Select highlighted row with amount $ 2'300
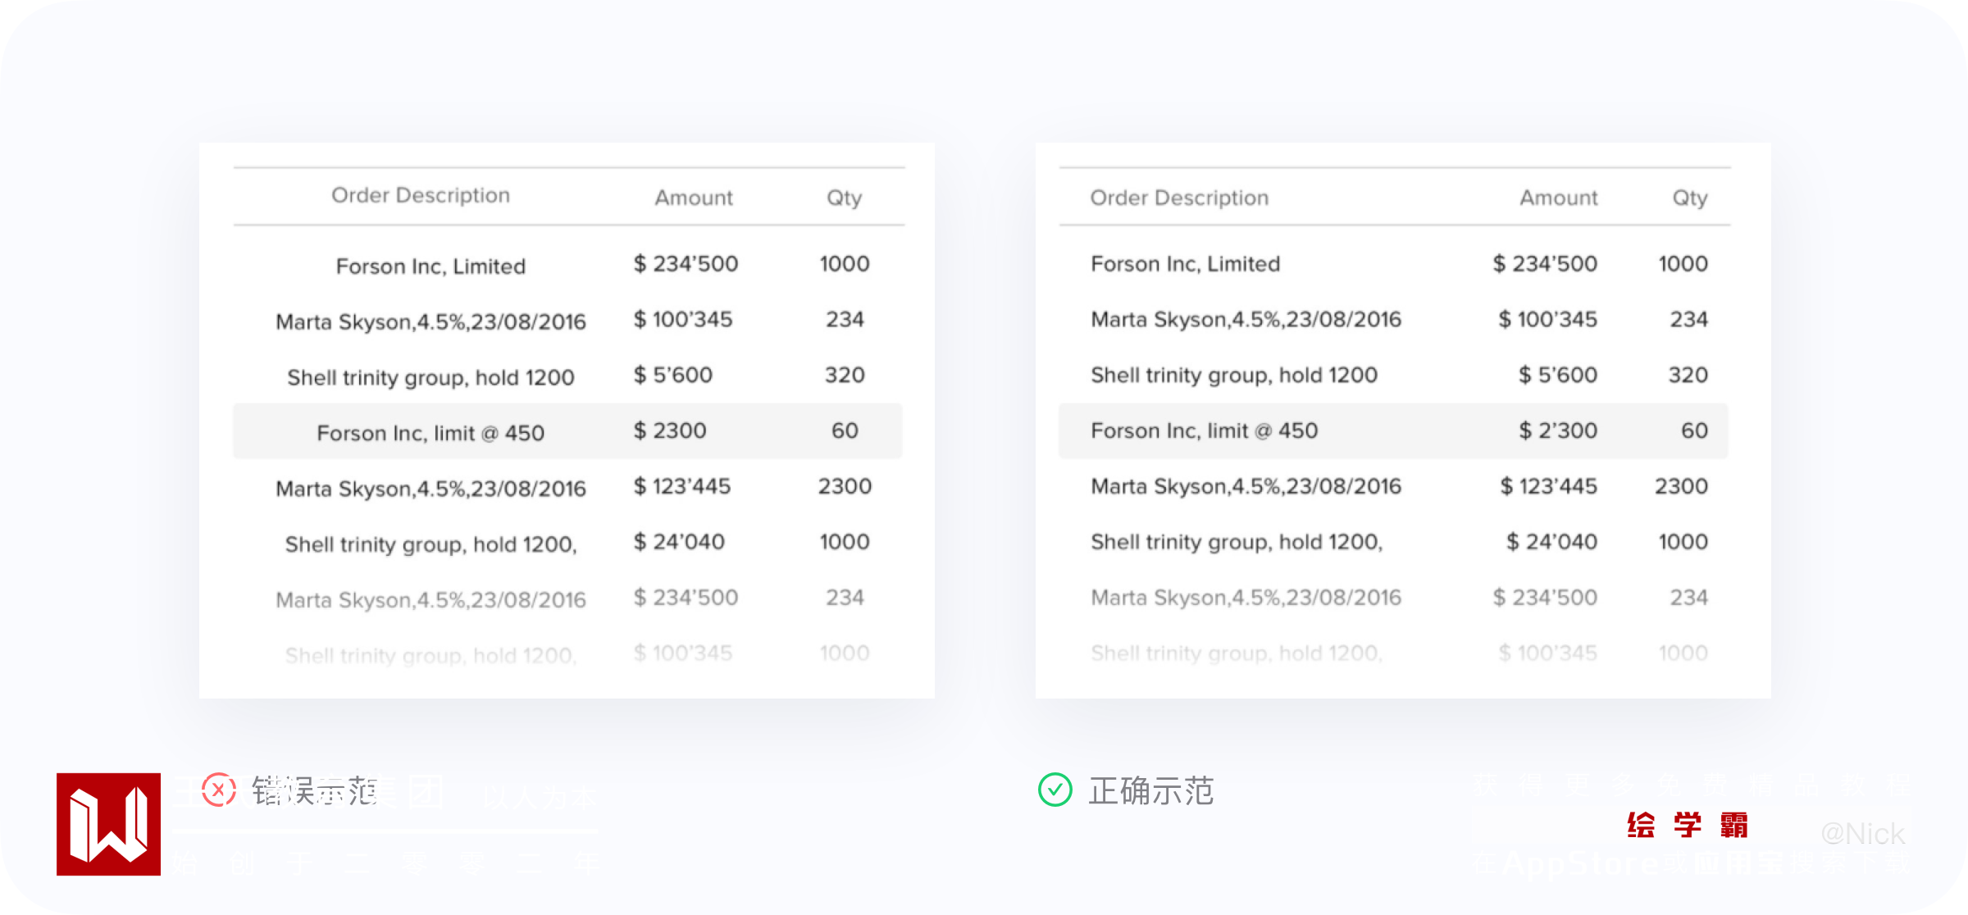This screenshot has height=915, width=1968. point(1392,431)
